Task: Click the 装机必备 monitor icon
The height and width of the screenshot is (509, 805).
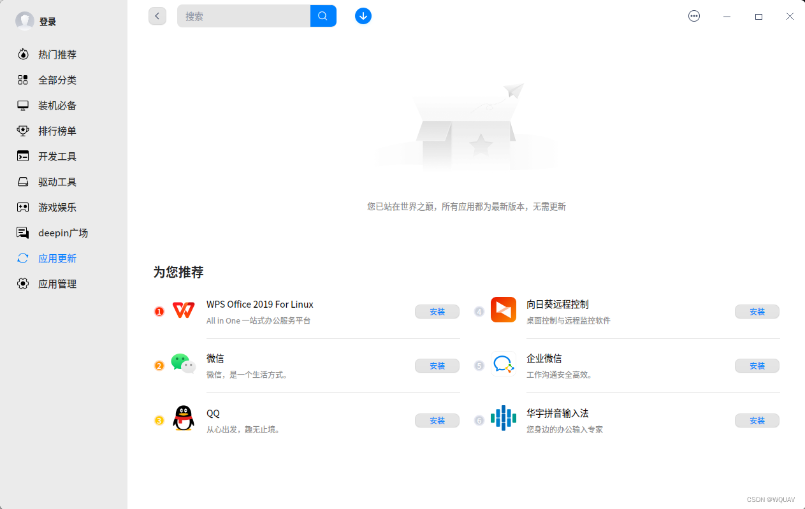Action: click(x=23, y=105)
